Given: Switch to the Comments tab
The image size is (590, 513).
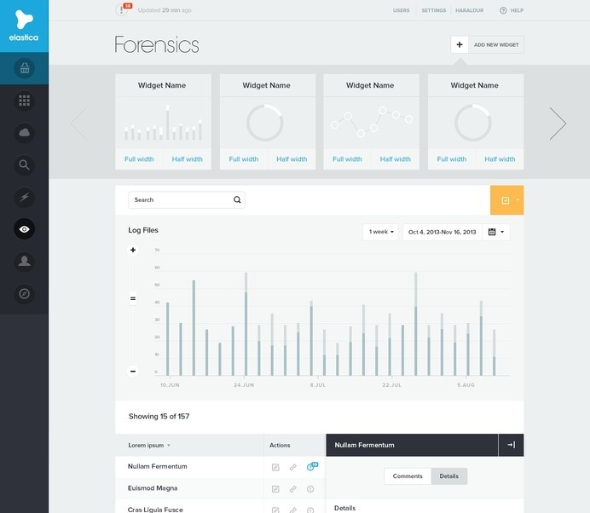Looking at the screenshot, I should pos(408,476).
